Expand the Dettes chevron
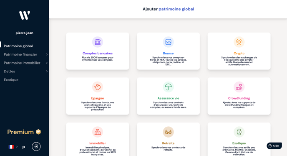Screen dimensions: 287x156 [x=47, y=72]
